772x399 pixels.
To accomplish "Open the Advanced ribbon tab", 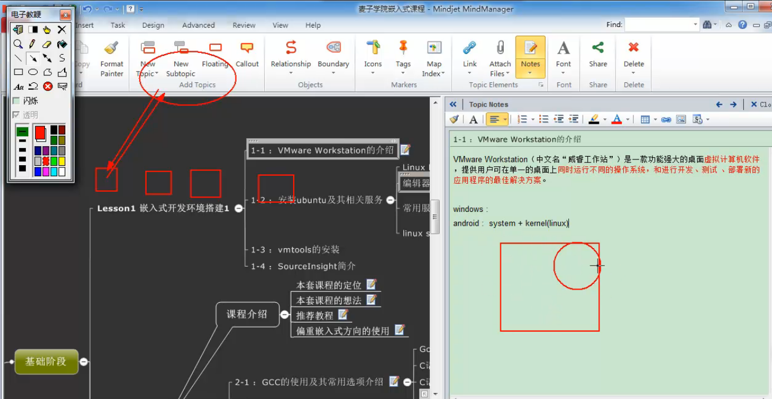I will pos(198,25).
